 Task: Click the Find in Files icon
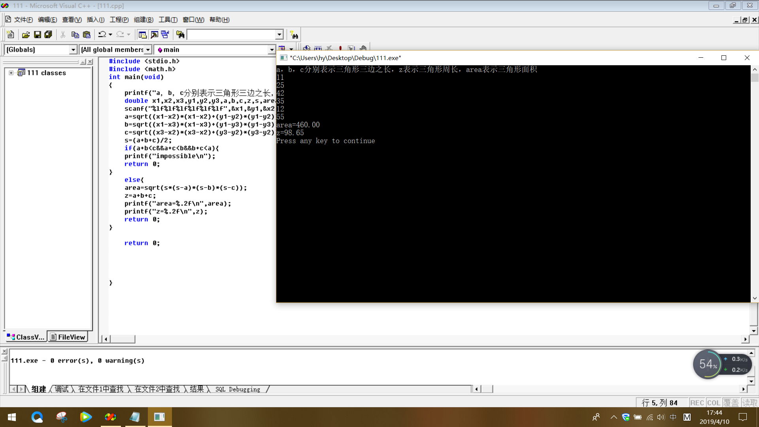click(x=180, y=35)
